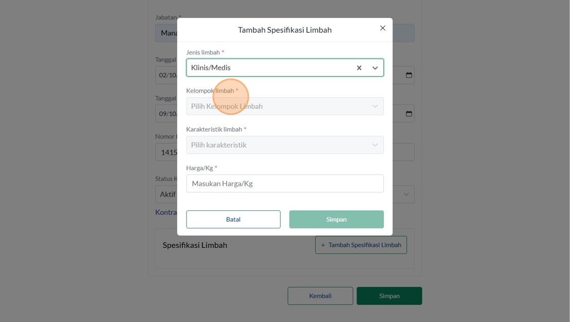Click the Klinis/Medis selected value text
This screenshot has height=322, width=577.
(211, 68)
